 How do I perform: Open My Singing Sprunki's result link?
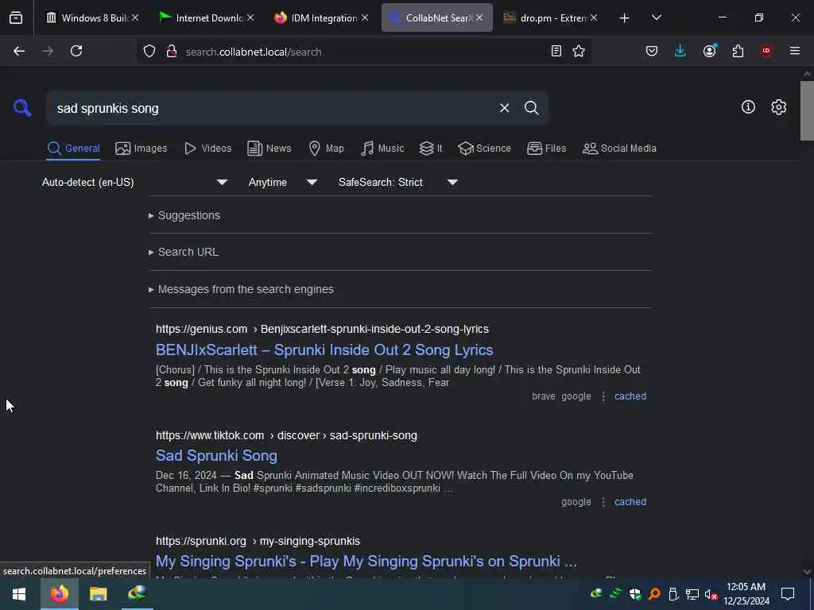pyautogui.click(x=366, y=562)
